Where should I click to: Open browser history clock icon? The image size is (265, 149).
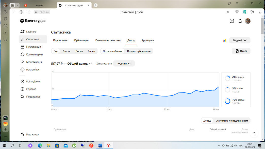coord(5,12)
